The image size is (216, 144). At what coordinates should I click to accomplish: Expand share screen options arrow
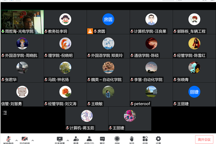click(68, 140)
